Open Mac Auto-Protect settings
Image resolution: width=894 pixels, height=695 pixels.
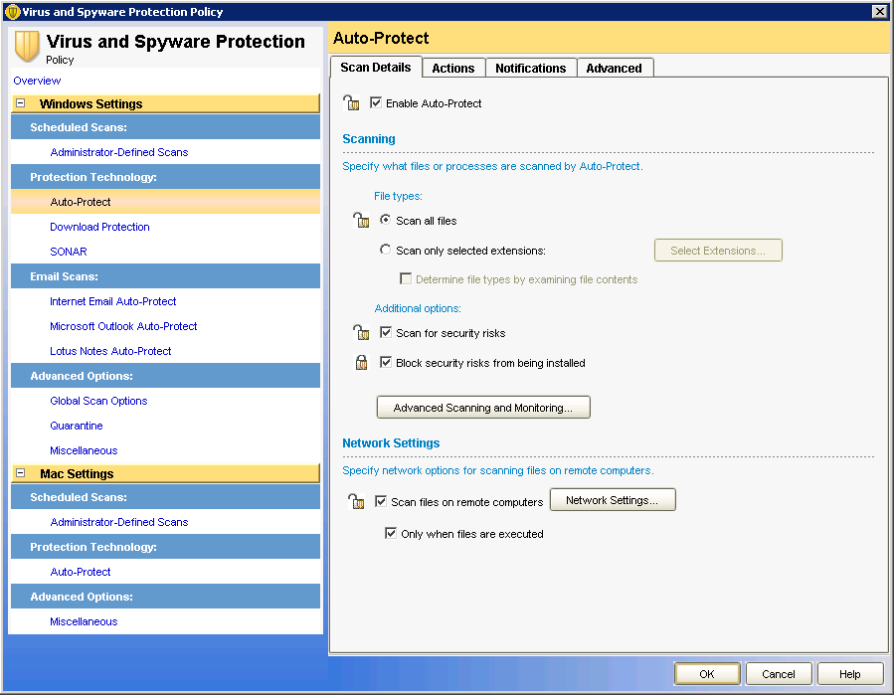pos(81,572)
